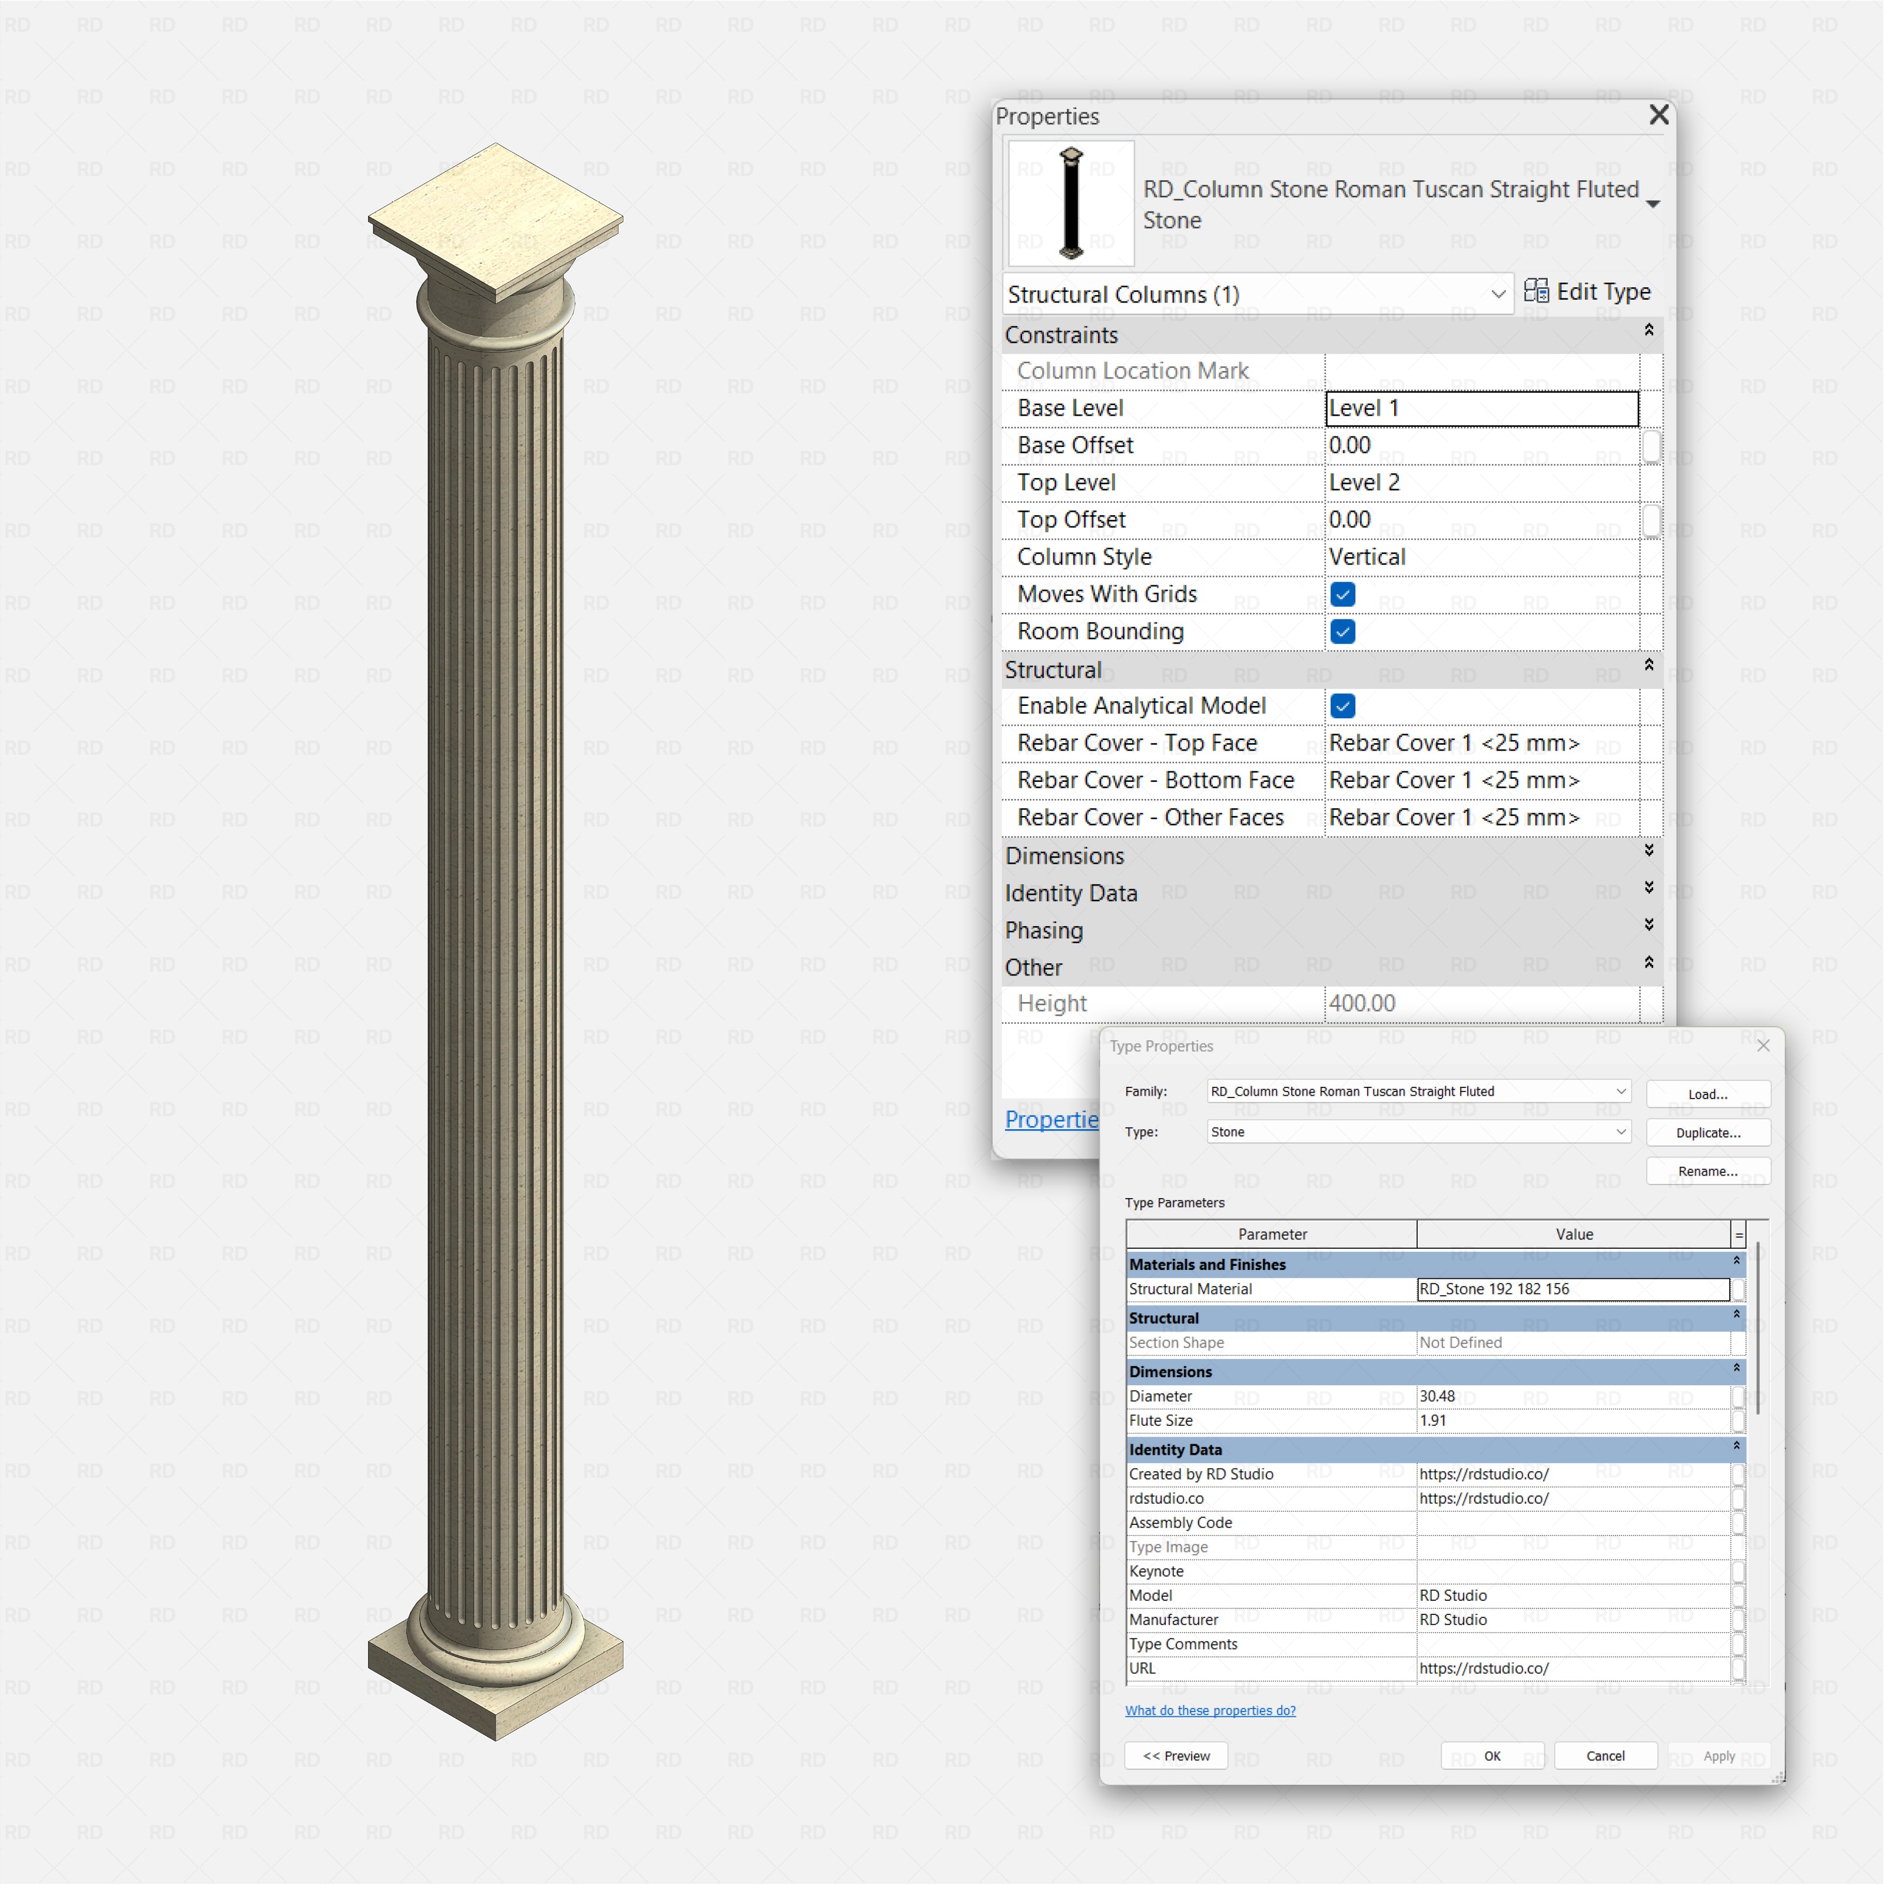Open the Family dropdown in Type Properties
Image resolution: width=1884 pixels, height=1884 pixels.
tap(1621, 1091)
